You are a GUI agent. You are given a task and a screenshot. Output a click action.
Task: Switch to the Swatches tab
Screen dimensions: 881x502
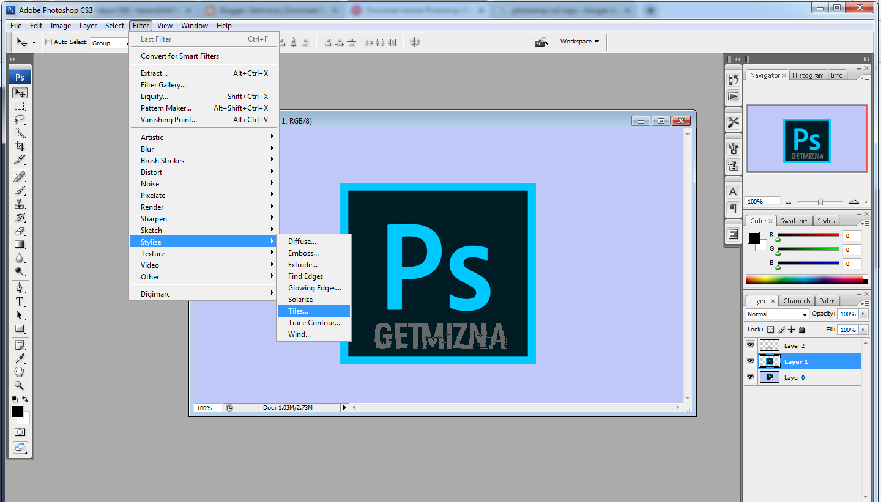pos(794,221)
